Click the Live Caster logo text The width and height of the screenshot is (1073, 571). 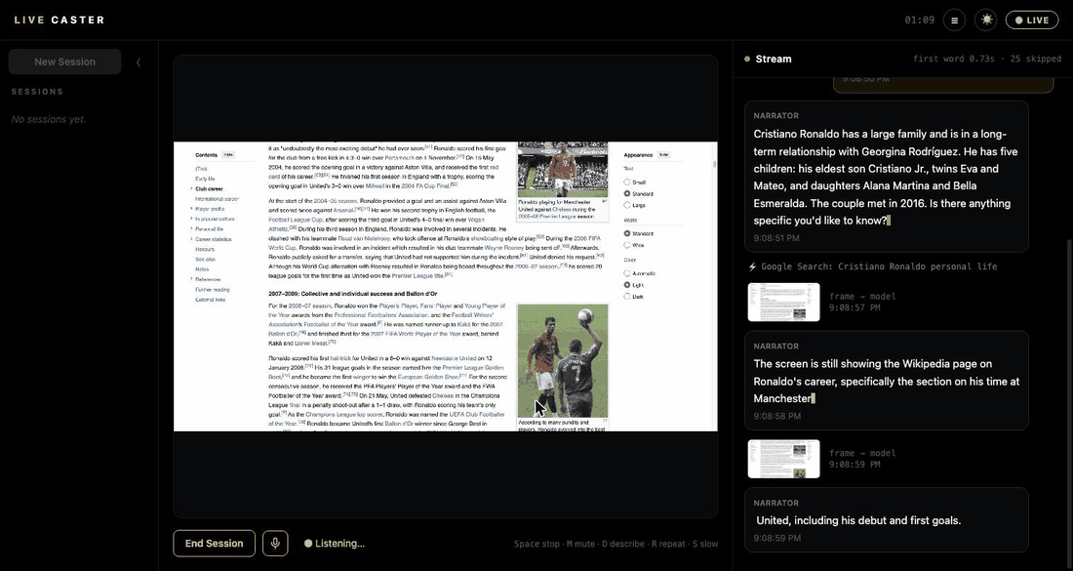(x=60, y=20)
